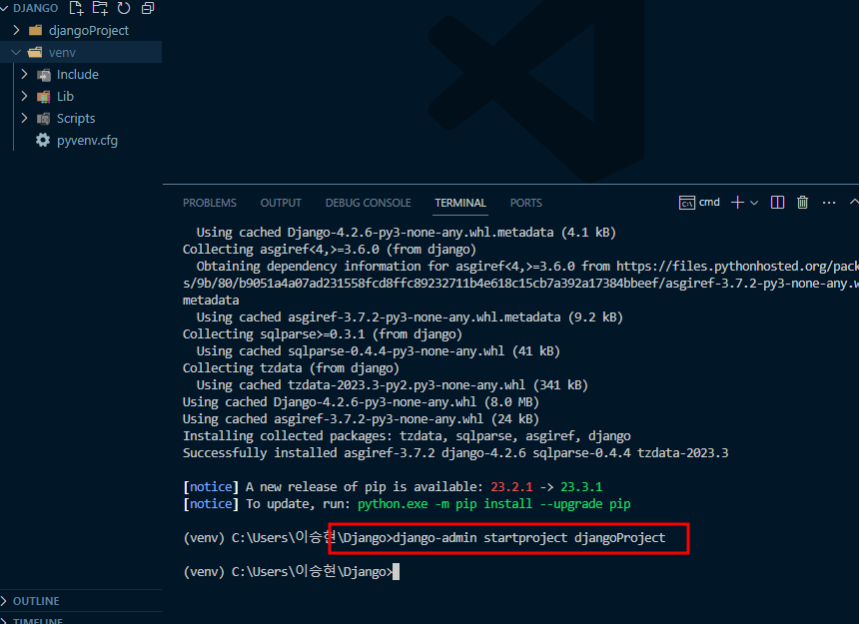Viewport: 859px width, 624px height.
Task: Click the 'Installing collected packages' line
Action: pos(407,435)
